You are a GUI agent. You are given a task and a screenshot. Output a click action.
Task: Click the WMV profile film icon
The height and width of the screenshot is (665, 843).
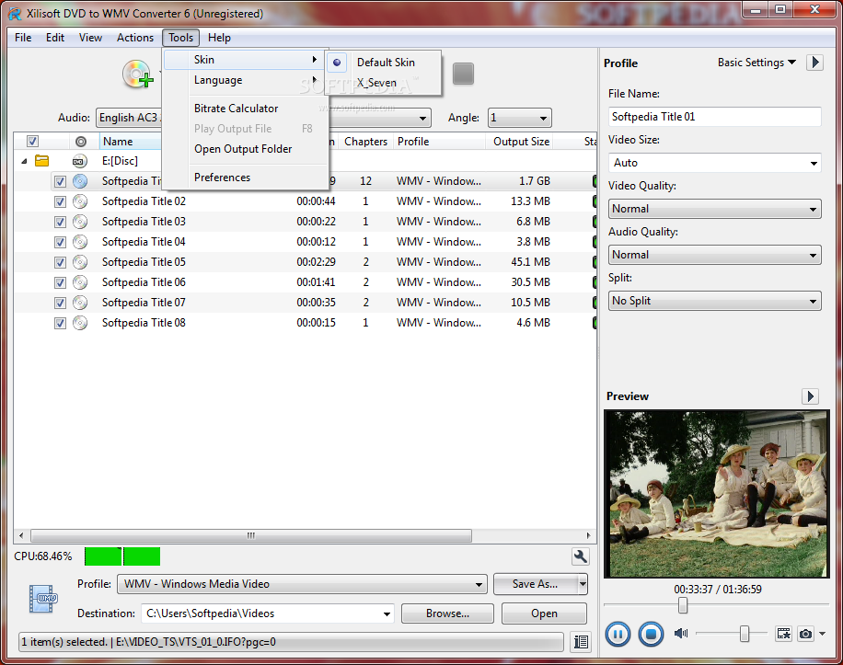point(43,599)
